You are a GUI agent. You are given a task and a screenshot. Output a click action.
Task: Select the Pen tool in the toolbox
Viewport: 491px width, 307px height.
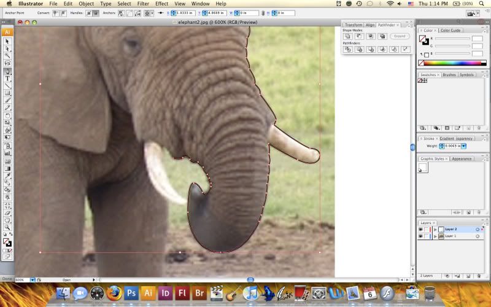pos(7,71)
